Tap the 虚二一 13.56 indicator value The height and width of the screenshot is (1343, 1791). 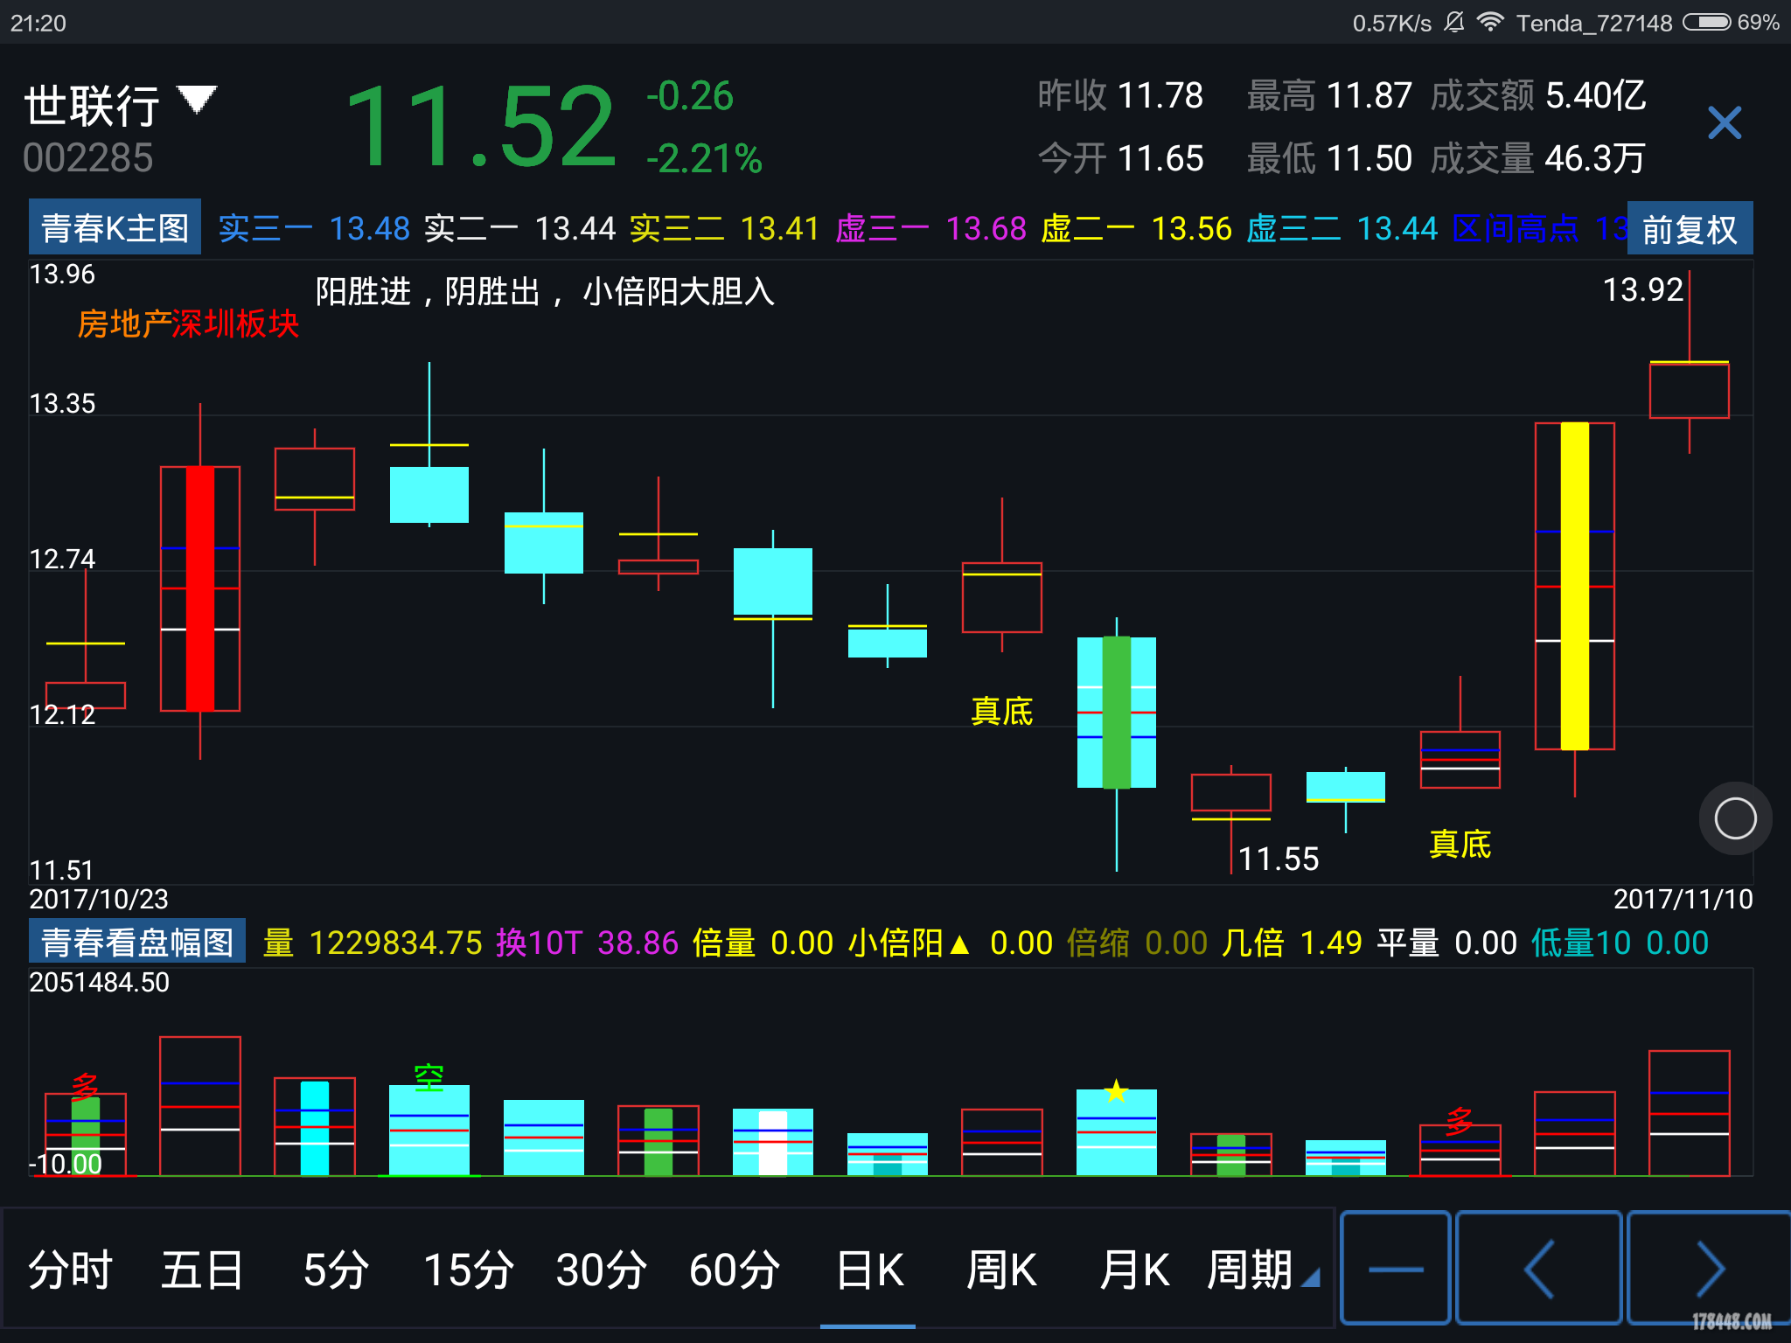coord(1136,228)
